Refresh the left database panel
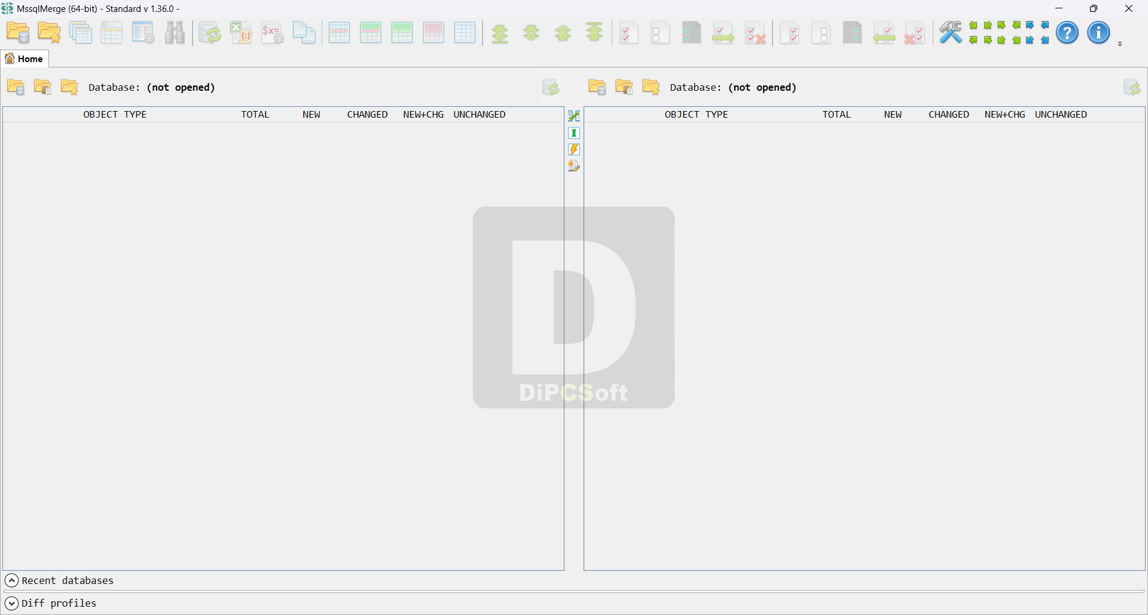1148x615 pixels. (551, 87)
